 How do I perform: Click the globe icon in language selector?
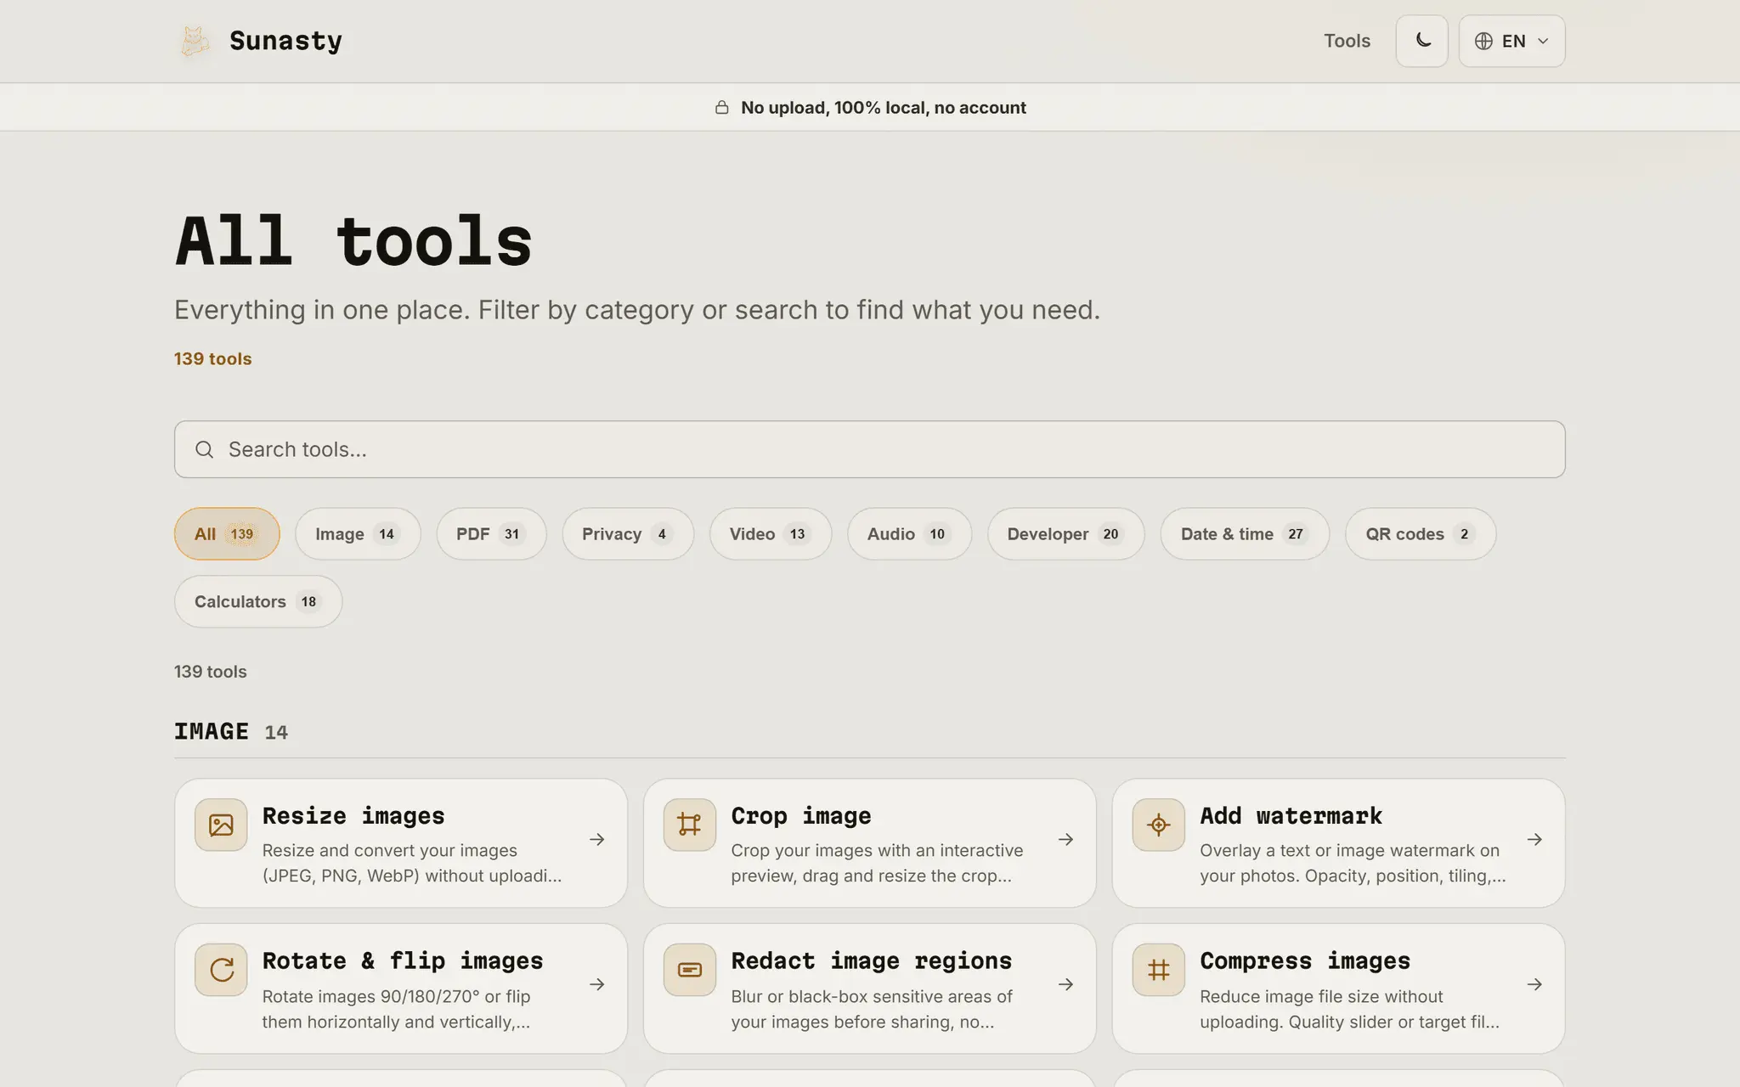point(1483,41)
